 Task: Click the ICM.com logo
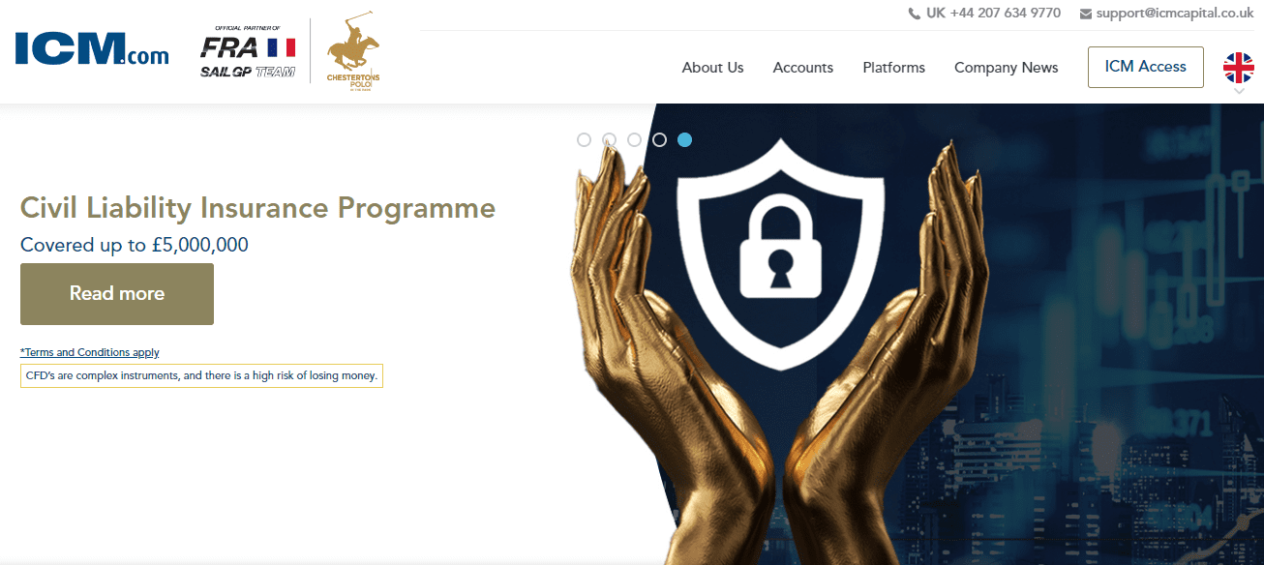tap(92, 49)
